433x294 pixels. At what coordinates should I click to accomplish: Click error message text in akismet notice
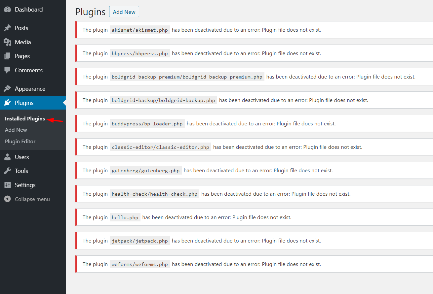click(246, 30)
